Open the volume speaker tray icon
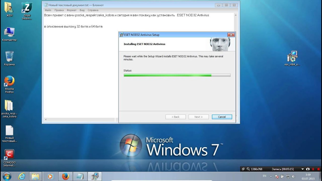 (293, 176)
